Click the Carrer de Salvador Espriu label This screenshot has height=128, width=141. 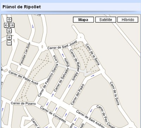(62, 75)
